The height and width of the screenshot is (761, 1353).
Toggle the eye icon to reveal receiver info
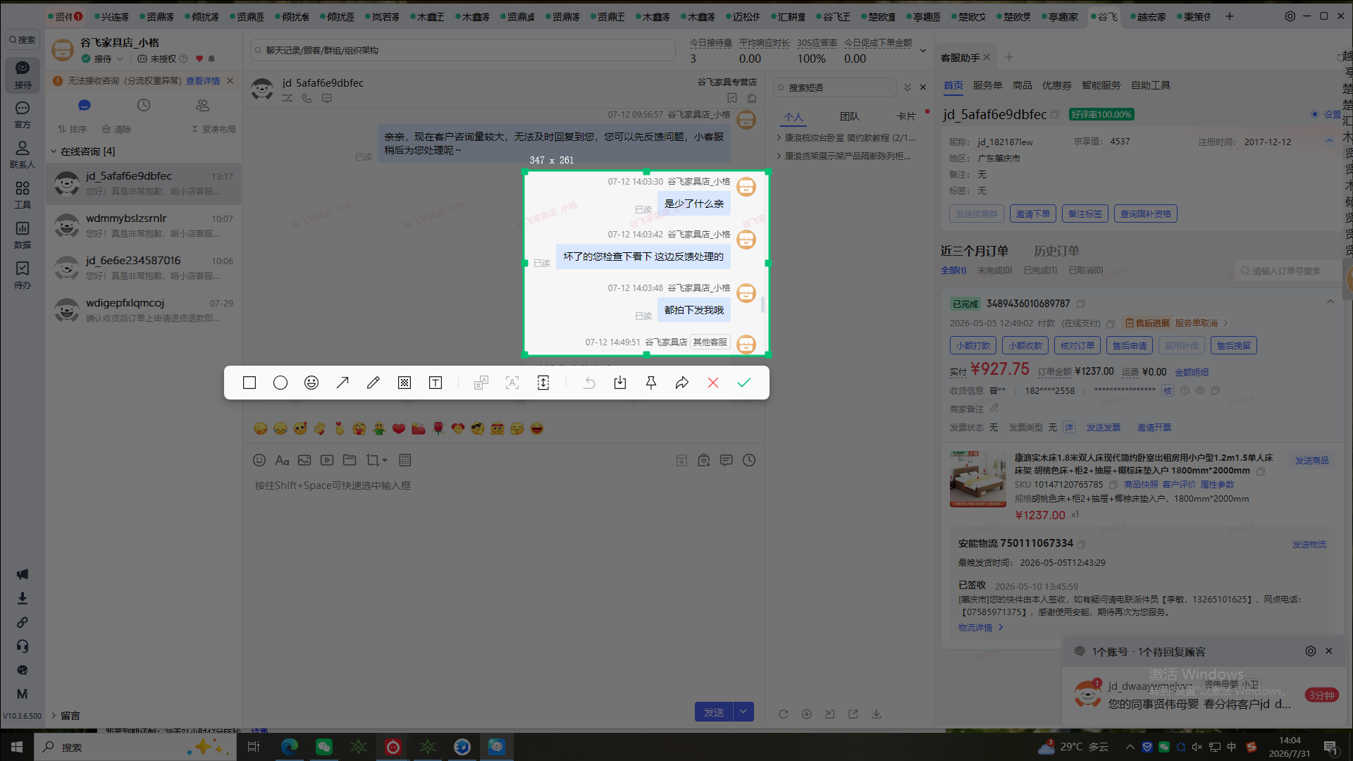coord(1200,390)
